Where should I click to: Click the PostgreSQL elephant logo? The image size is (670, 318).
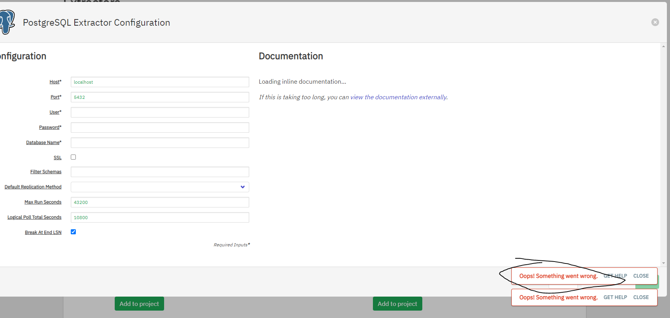pyautogui.click(x=7, y=22)
